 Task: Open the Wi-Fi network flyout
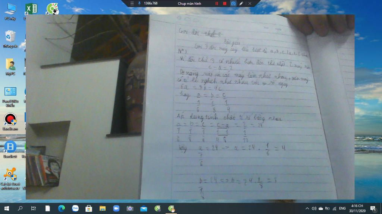click(x=335, y=208)
